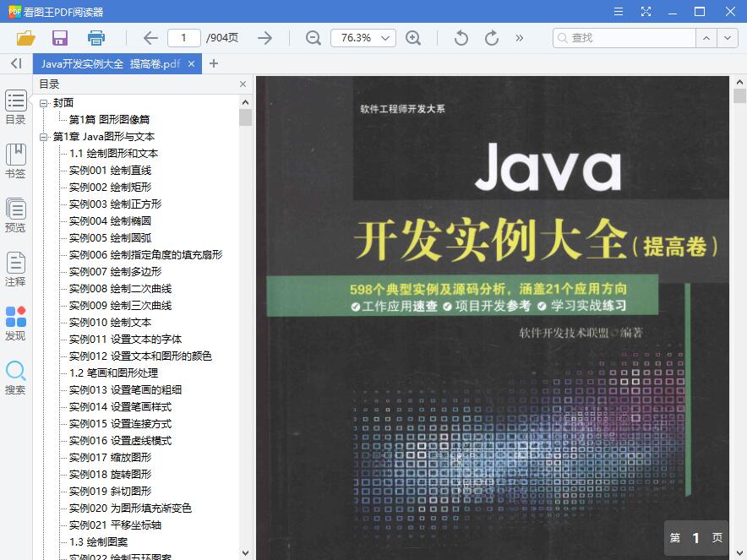
Task: Jump to 实例020 为图形填充渐变色
Action: click(x=130, y=508)
